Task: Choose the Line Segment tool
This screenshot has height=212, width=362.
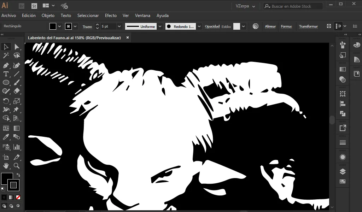Action: tap(17, 74)
